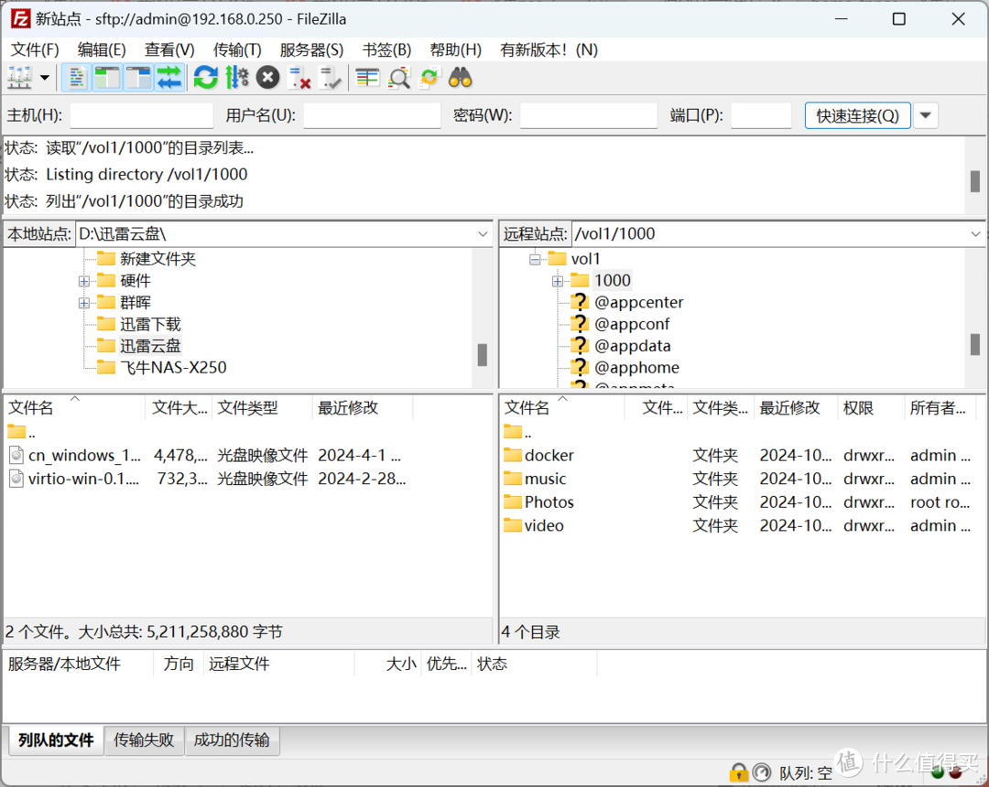
Task: Toggle the message log display
Action: coord(76,78)
